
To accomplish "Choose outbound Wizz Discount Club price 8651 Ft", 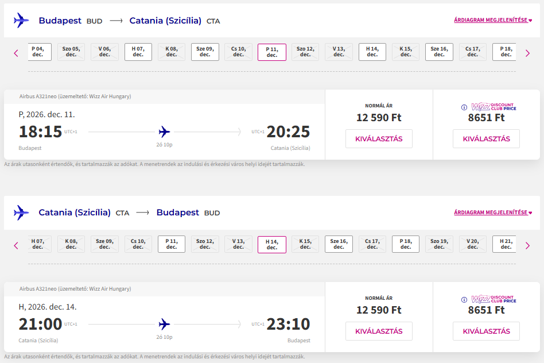I will [x=486, y=138].
